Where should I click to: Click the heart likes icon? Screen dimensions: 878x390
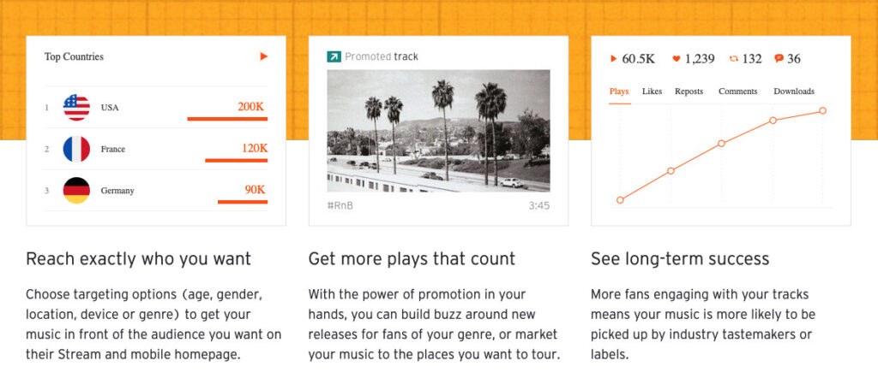point(676,59)
